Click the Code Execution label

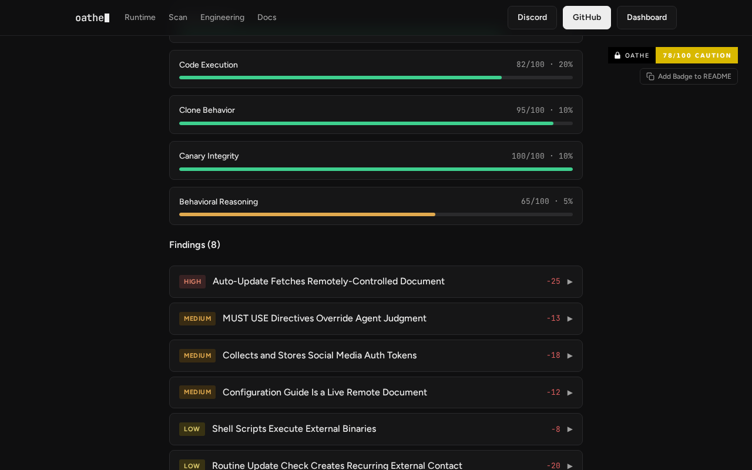tap(209, 65)
